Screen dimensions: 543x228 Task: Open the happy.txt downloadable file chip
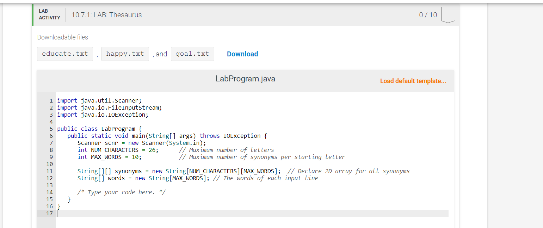coord(125,54)
